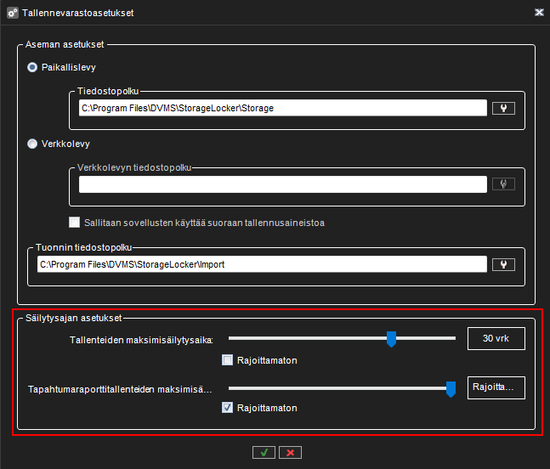The width and height of the screenshot is (550, 469).
Task: Click the Rajoitta... value box
Action: click(496, 387)
